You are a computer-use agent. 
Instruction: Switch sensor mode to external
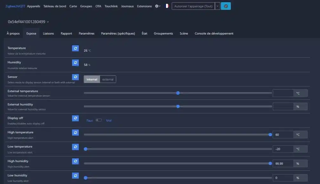pos(108,79)
